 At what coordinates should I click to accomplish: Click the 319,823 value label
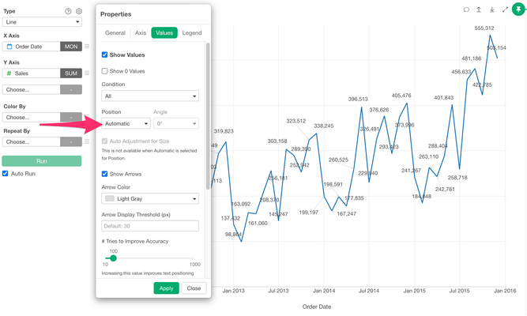224,131
